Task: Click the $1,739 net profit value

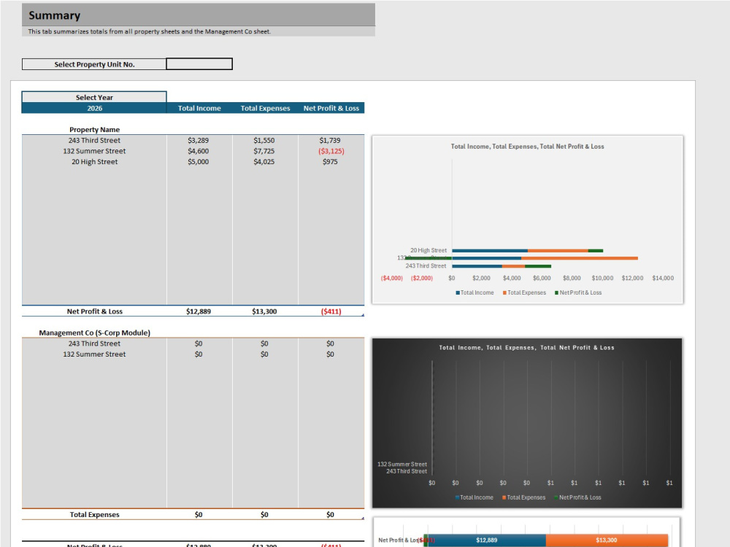Action: pyautogui.click(x=330, y=140)
